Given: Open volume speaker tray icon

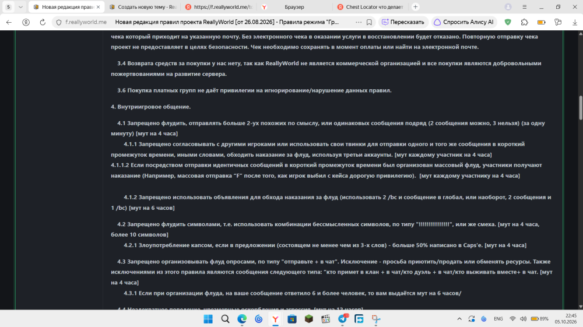Looking at the screenshot, I should tap(523, 319).
